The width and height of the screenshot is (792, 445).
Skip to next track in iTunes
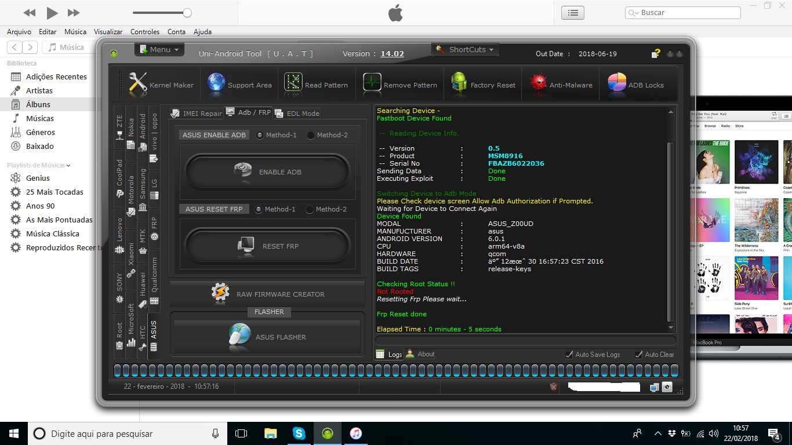point(74,13)
